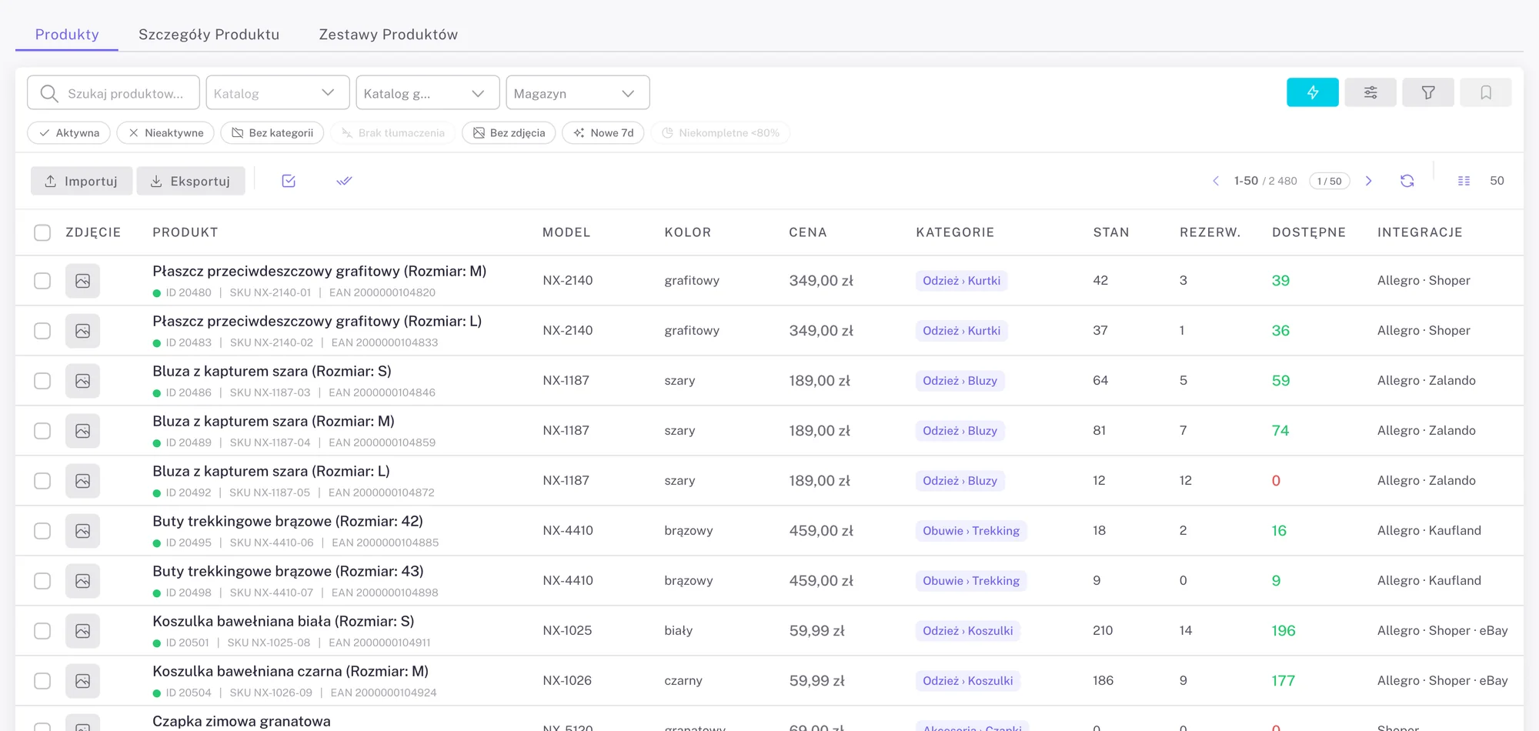Click the Eksportuj button
1539x731 pixels.
coord(191,181)
